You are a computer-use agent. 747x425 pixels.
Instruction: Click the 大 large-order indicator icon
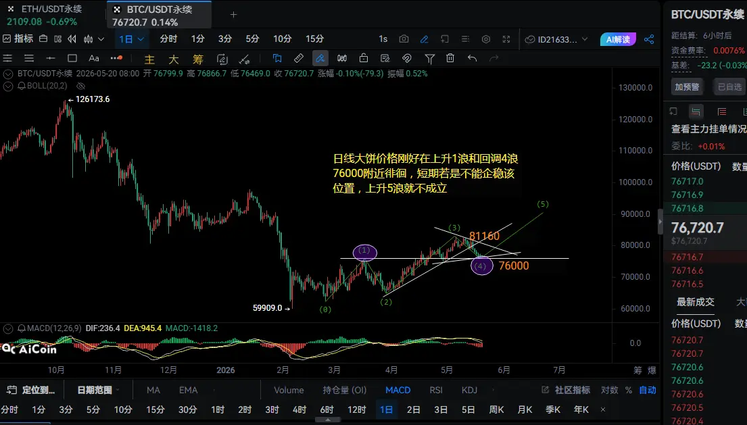coord(174,59)
